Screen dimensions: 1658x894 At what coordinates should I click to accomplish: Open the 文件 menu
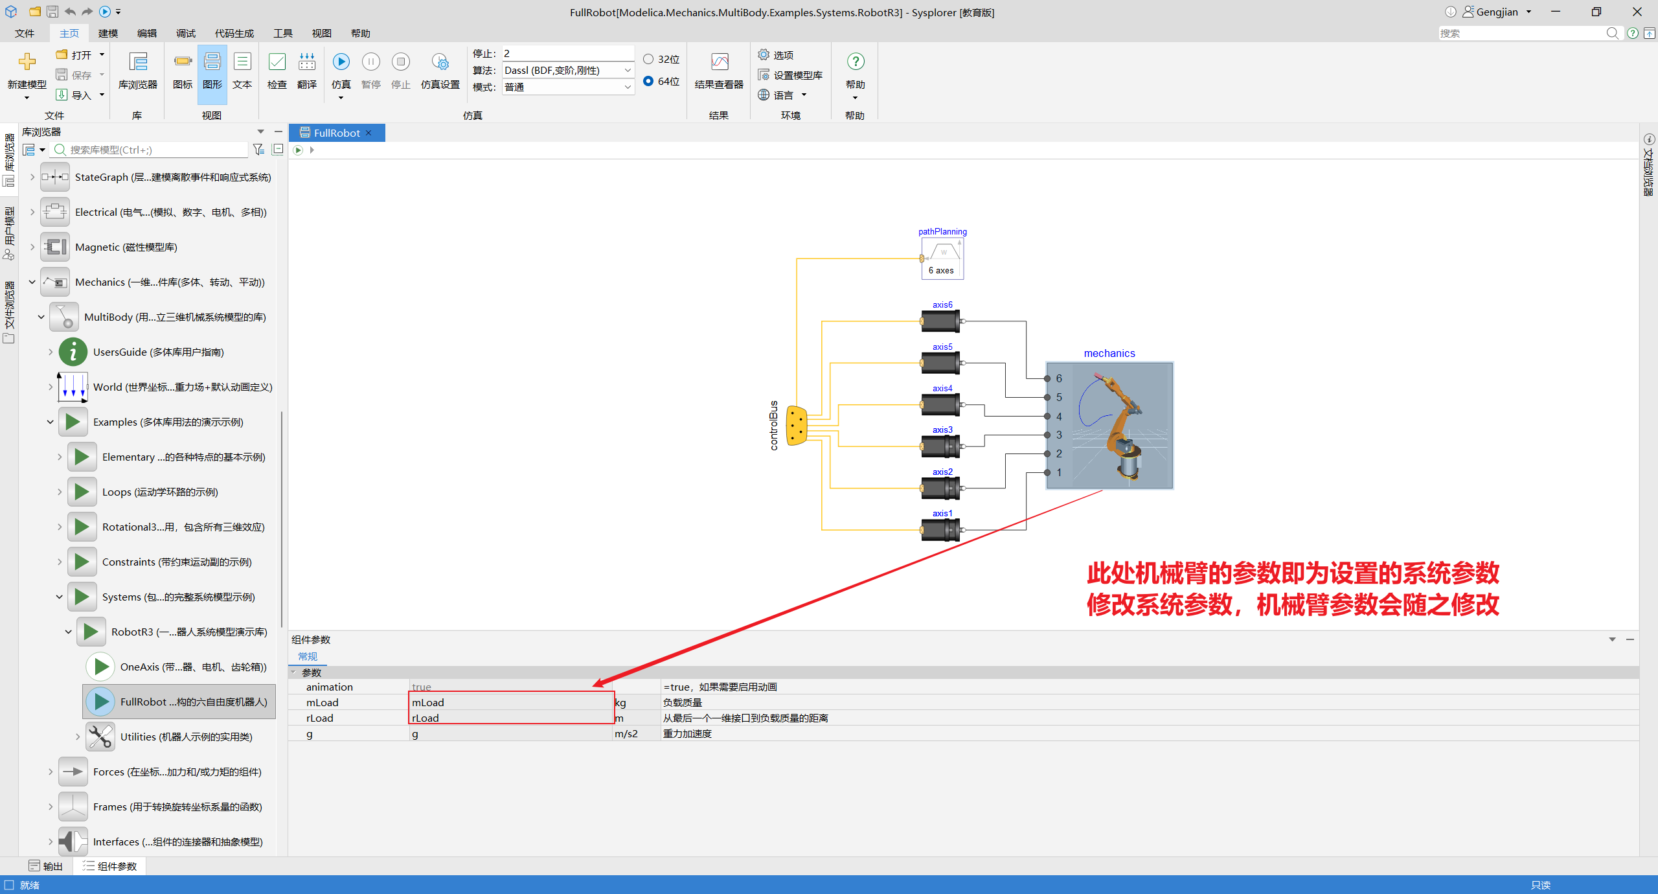25,33
